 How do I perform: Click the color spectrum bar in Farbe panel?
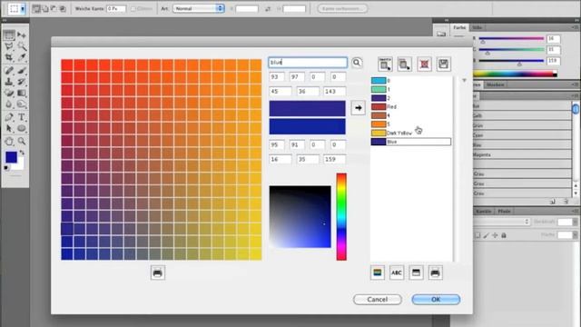point(515,74)
